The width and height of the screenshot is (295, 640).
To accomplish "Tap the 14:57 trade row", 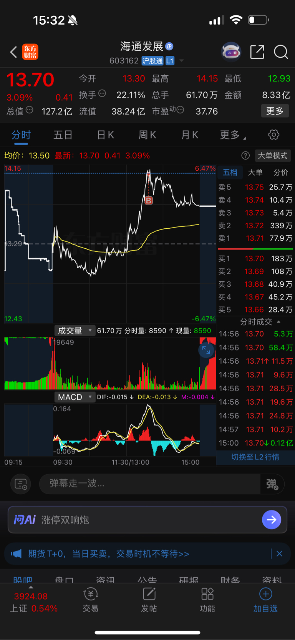I will [256, 429].
